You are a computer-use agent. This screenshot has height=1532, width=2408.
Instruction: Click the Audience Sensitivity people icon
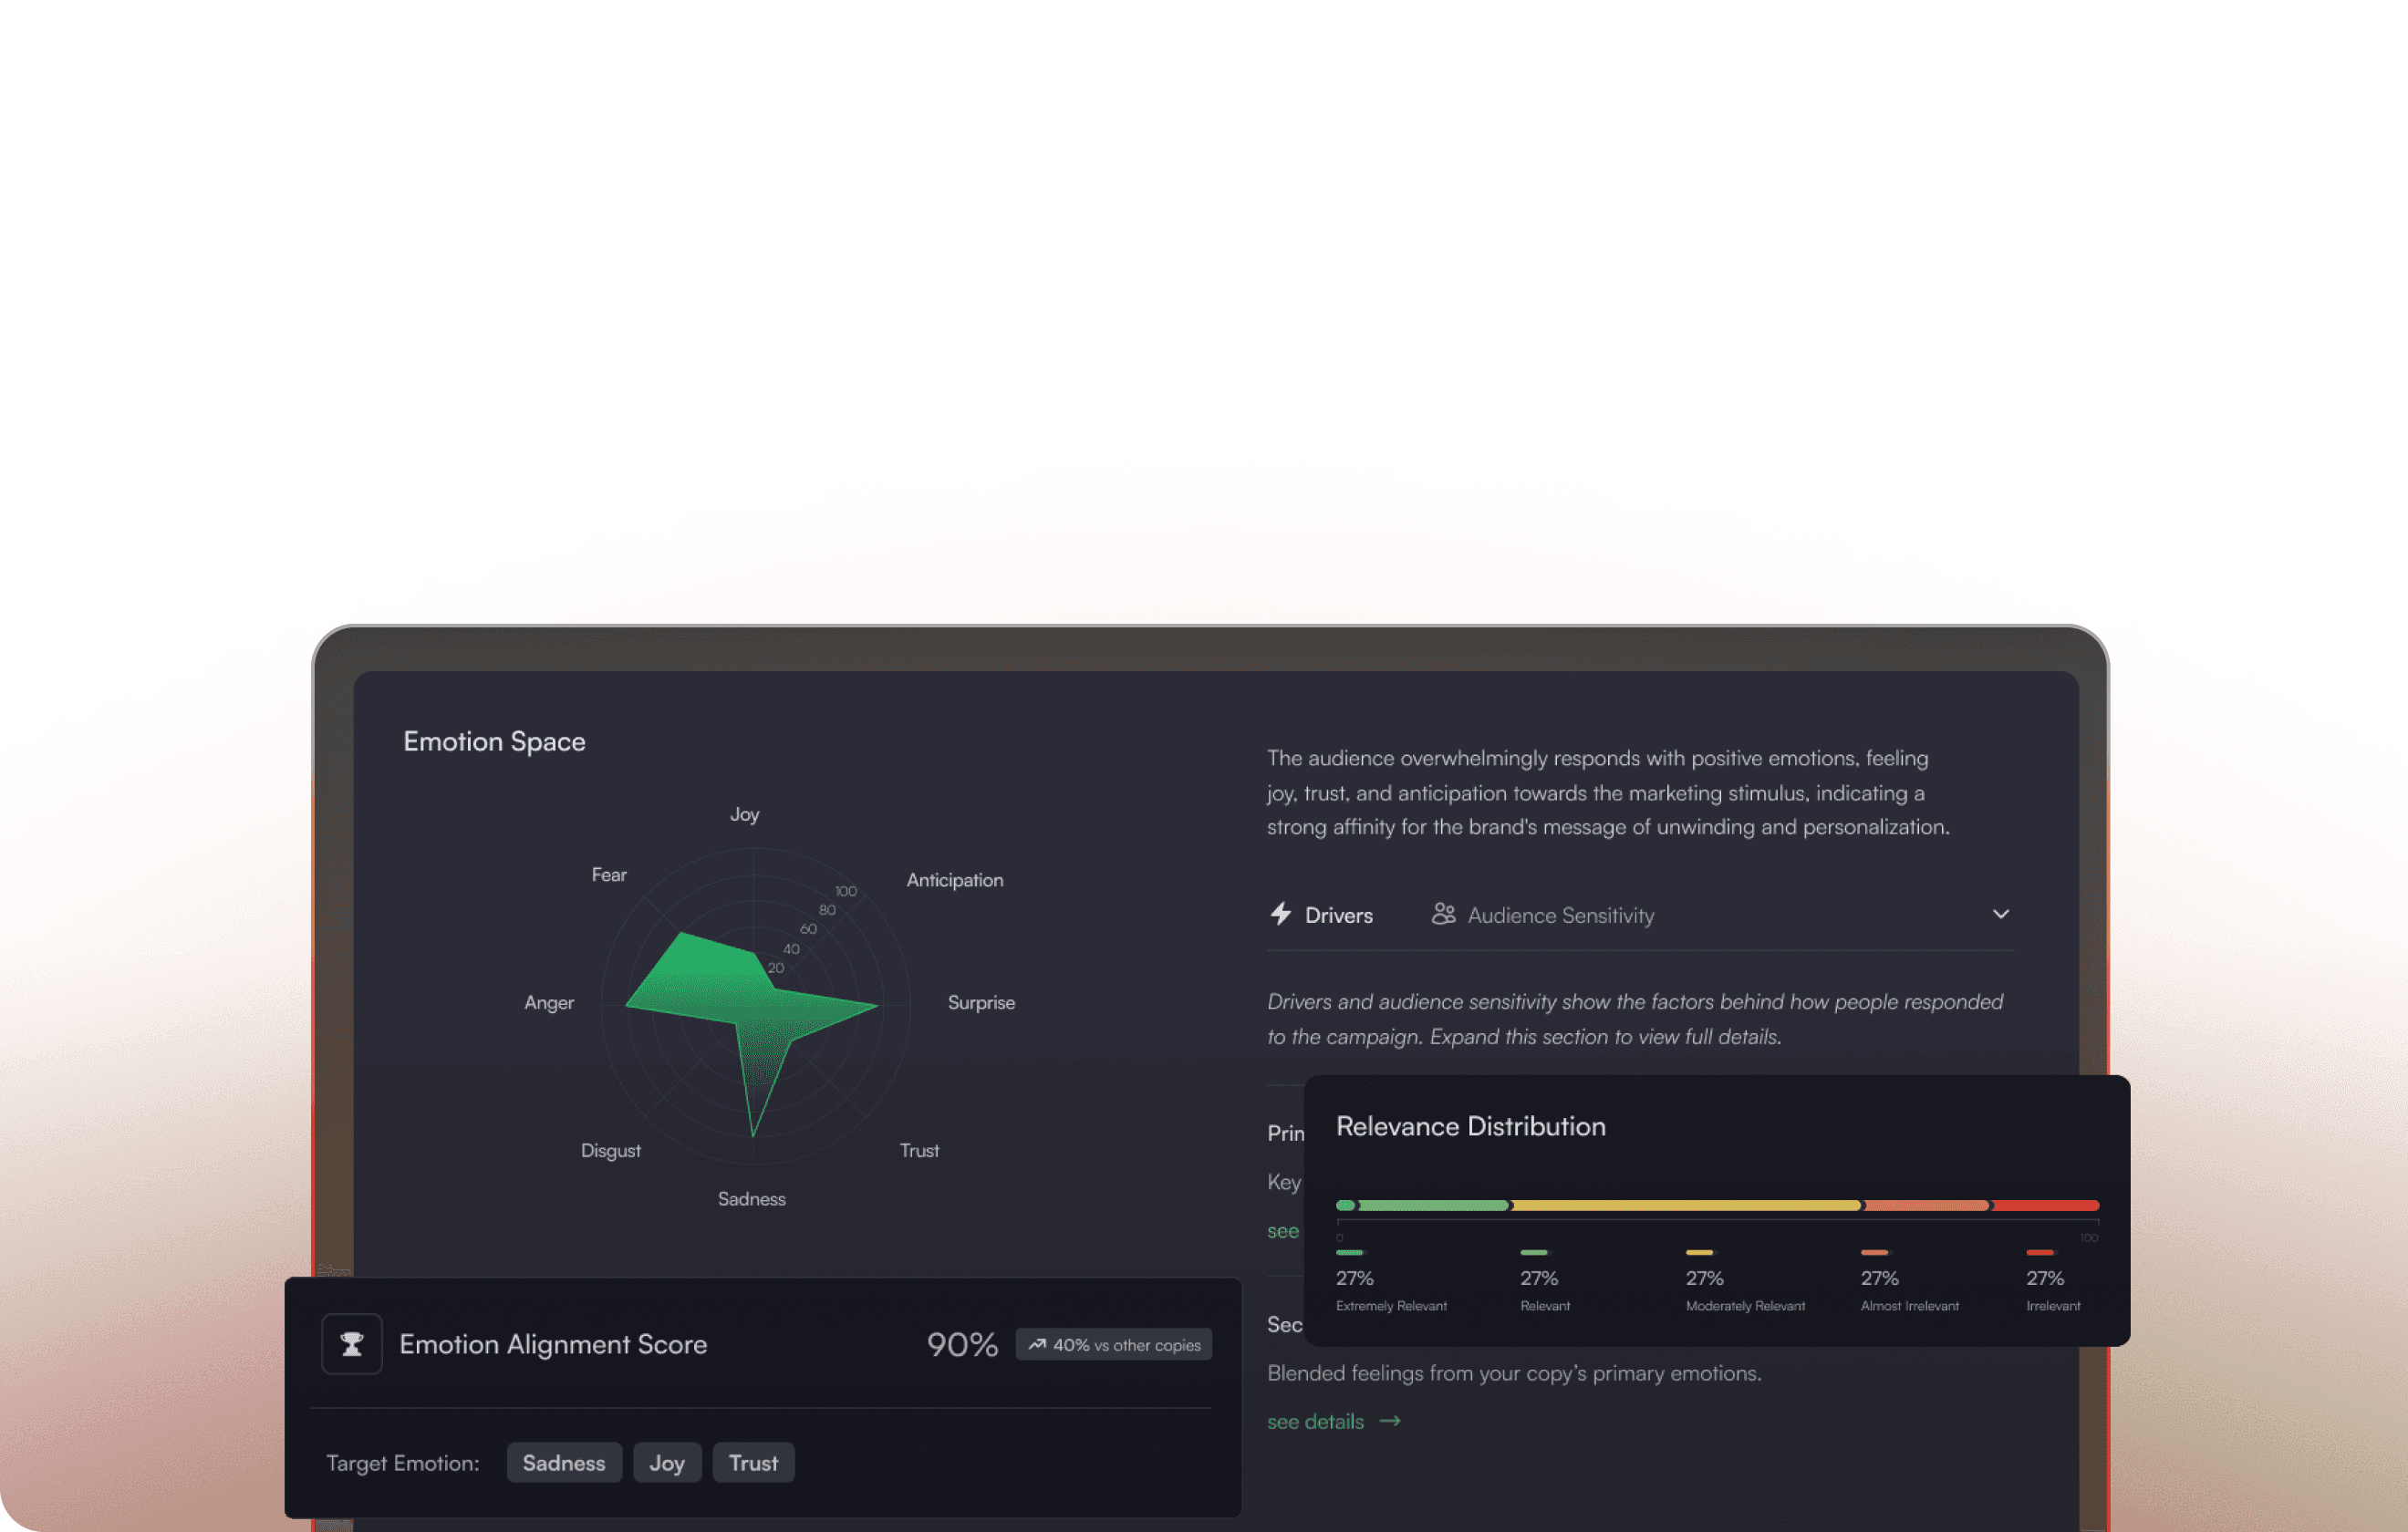pos(1442,914)
